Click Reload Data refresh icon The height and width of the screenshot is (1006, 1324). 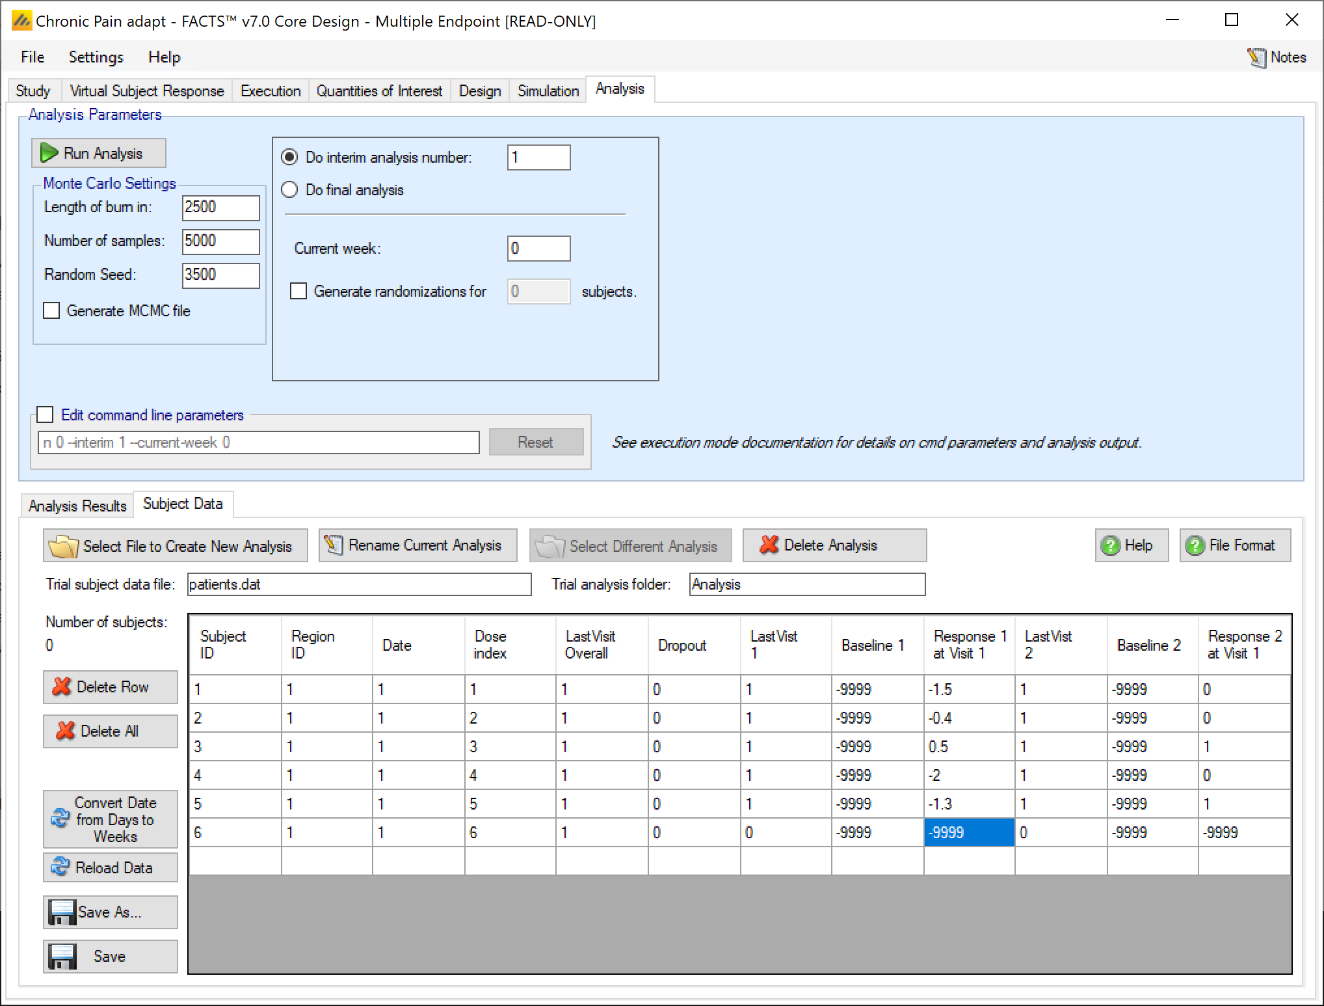[60, 867]
